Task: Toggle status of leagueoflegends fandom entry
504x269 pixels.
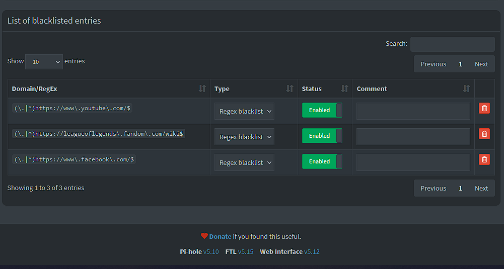Action: pos(322,136)
